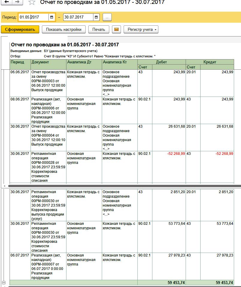Screen dimensions: 241x287
Task: Open calendar for start date 01.05.2017
Action: click(52, 17)
